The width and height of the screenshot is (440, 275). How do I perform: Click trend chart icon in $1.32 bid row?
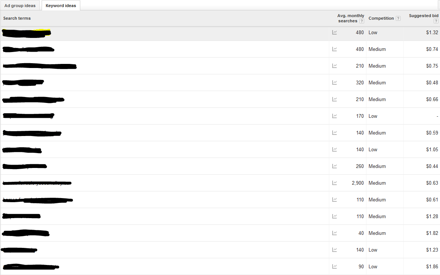334,32
